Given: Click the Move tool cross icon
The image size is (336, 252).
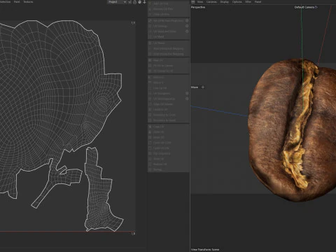Looking at the screenshot, I should (203, 87).
